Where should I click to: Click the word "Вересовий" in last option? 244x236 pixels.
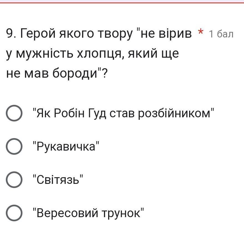coord(67,213)
